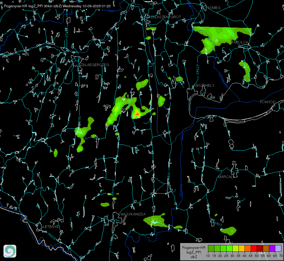The width and height of the screenshot is (284, 261).
Task: Click the MARCALI city label
Action: (226, 177)
